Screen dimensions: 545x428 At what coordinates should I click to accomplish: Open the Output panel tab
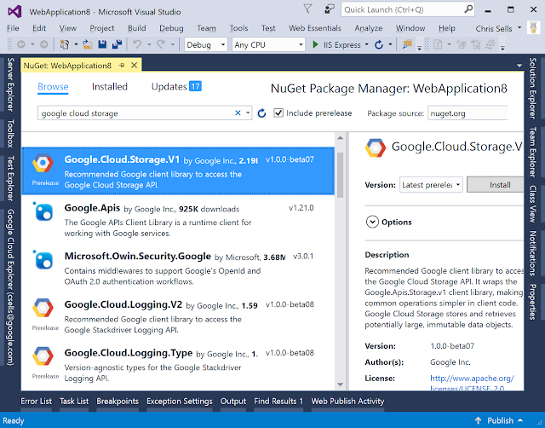point(233,402)
